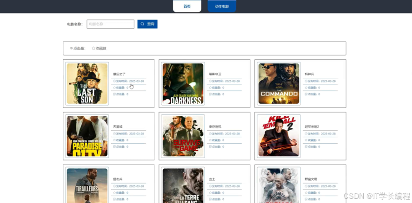Open the tattooed fighters poster 野蛮交易
Image resolution: width=412 pixels, height=203 pixels.
(x=279, y=186)
